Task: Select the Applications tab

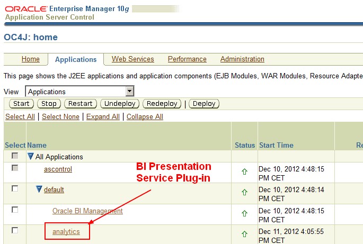Action: pos(76,59)
